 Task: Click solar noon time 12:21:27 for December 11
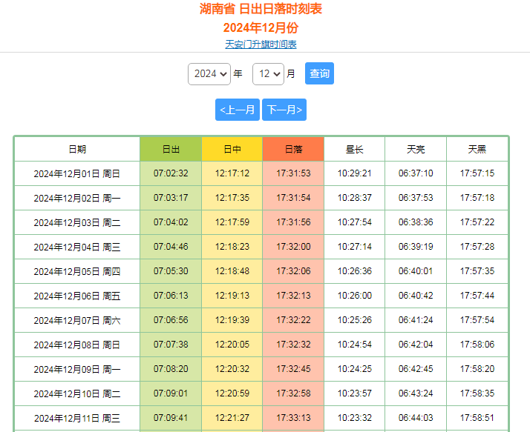point(232,418)
